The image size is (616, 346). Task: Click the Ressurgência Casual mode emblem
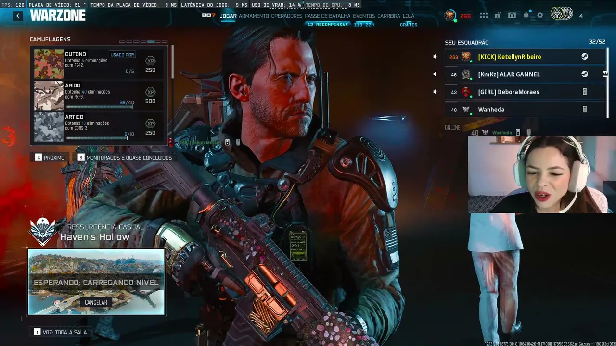click(x=42, y=232)
